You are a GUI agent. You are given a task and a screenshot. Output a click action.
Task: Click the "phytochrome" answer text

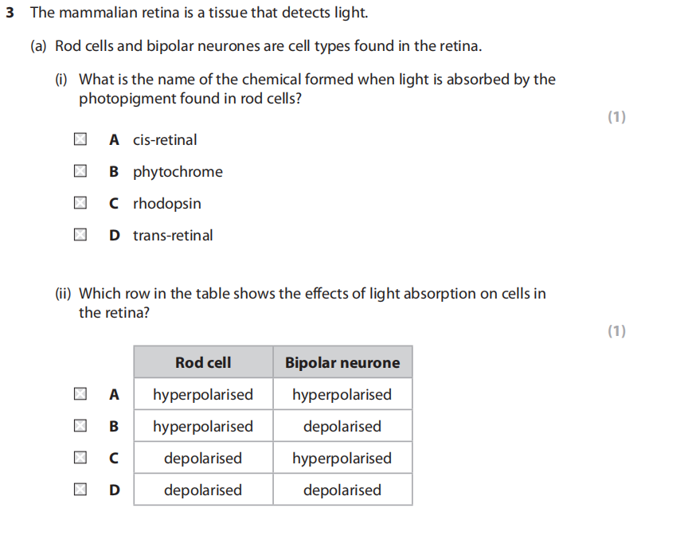178,172
